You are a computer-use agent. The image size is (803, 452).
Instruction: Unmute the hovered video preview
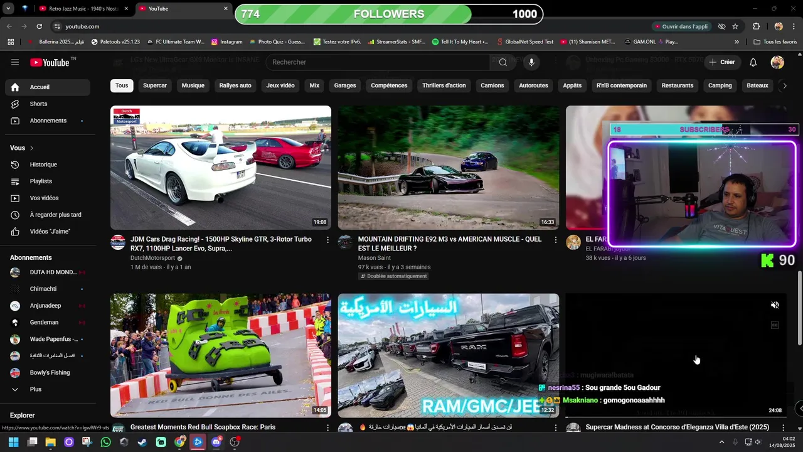775,305
